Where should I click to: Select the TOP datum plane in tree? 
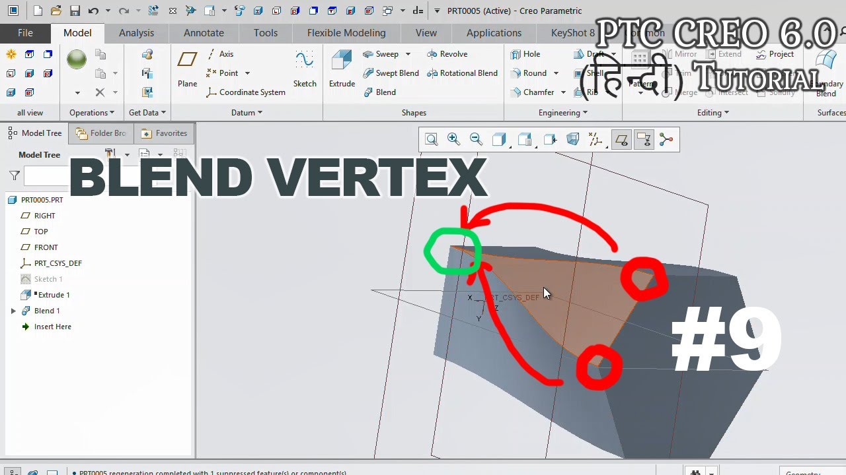[x=41, y=232]
